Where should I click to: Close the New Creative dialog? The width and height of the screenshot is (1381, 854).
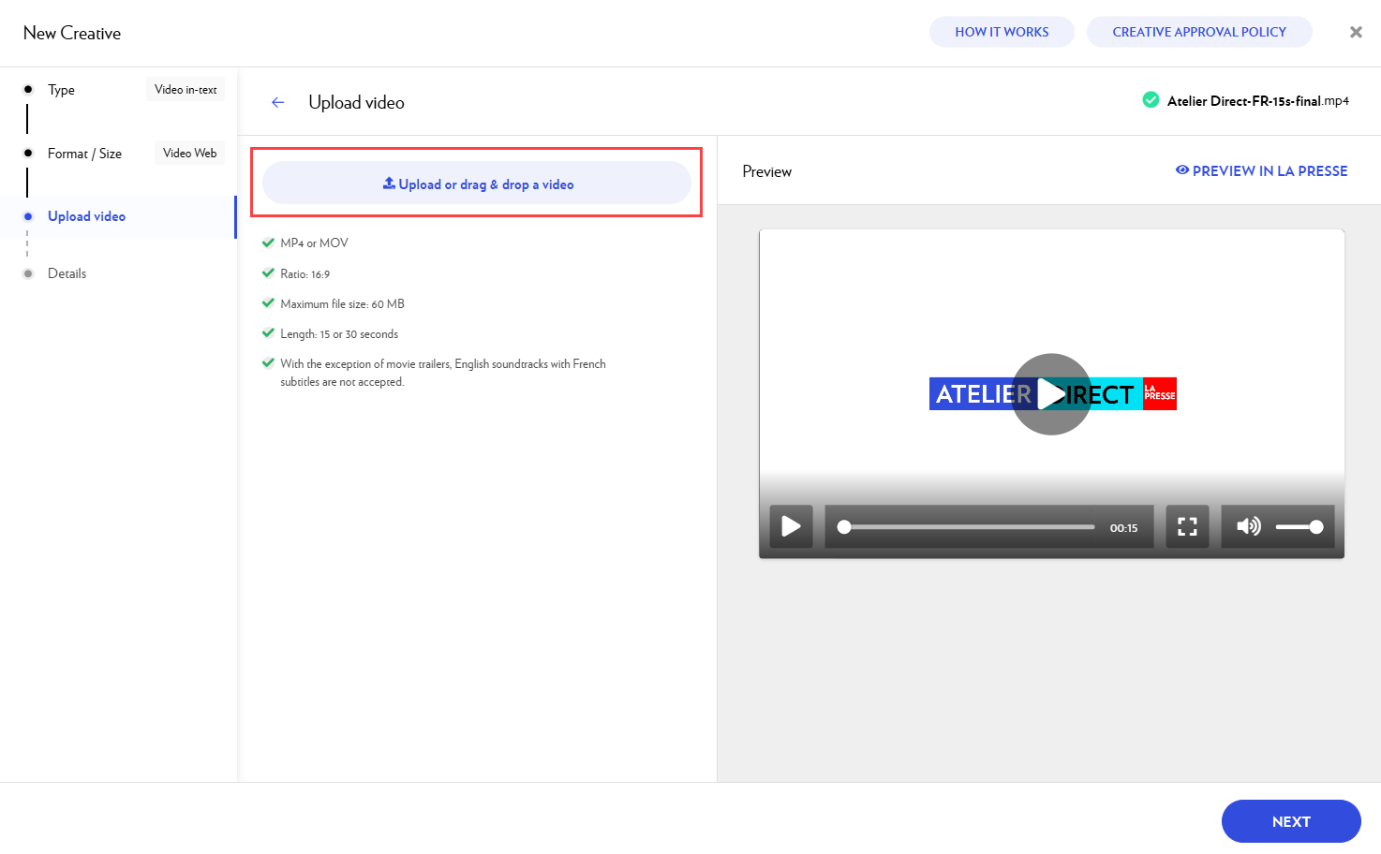pyautogui.click(x=1355, y=32)
